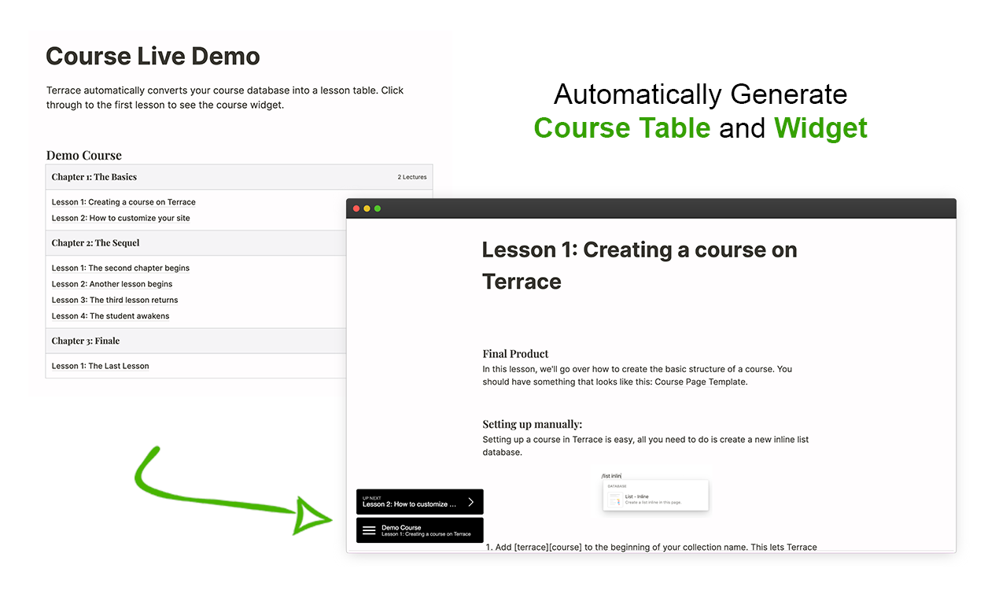Click the list inline database icon in popup
Screen dimensions: 999x598
click(x=614, y=499)
